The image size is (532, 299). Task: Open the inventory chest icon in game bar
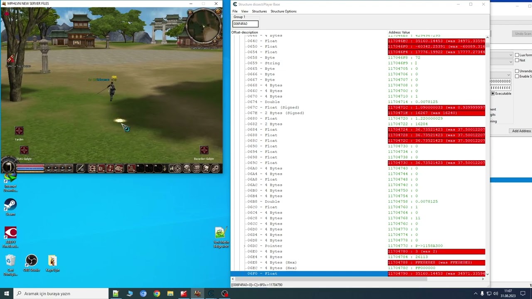[x=197, y=168]
